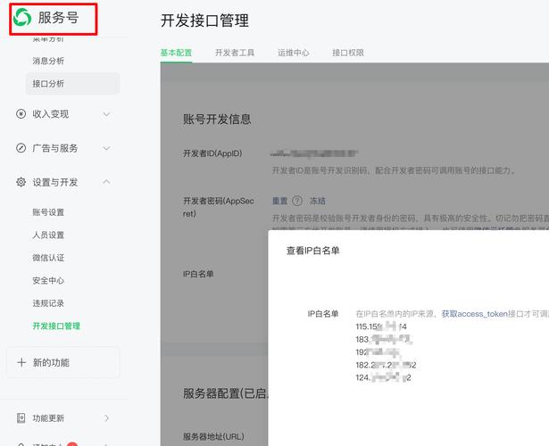Click the 冻结 link for AppSecret

click(317, 202)
